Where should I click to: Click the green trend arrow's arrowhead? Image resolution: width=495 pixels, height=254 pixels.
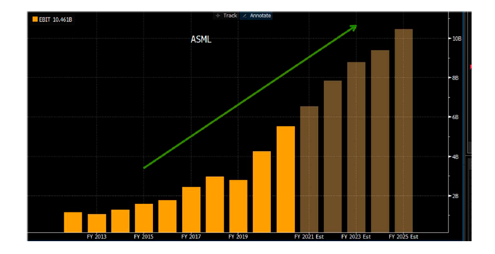pos(353,27)
